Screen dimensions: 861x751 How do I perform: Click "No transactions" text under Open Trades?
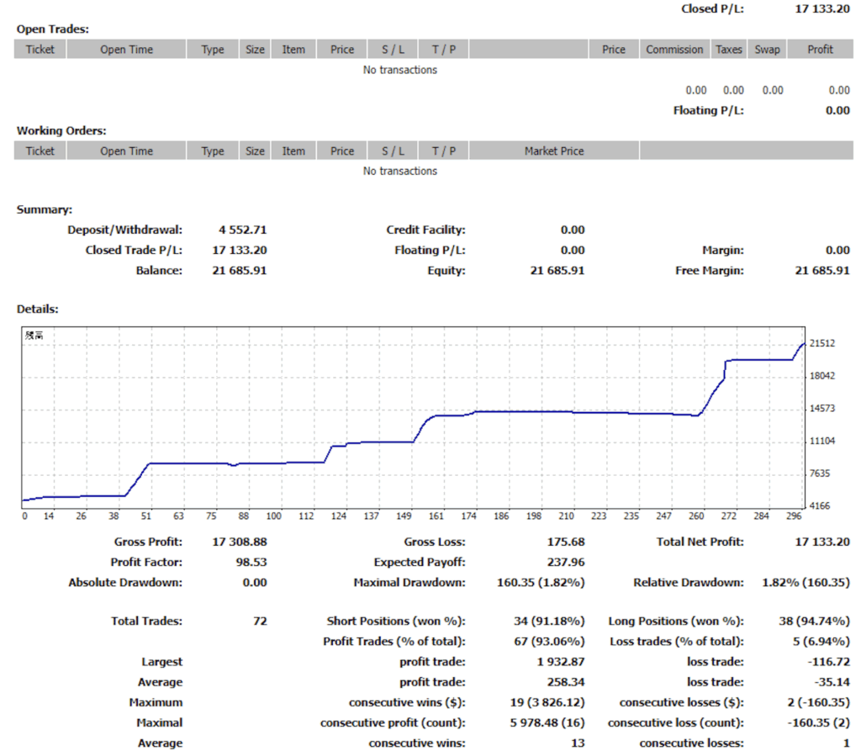[x=400, y=70]
